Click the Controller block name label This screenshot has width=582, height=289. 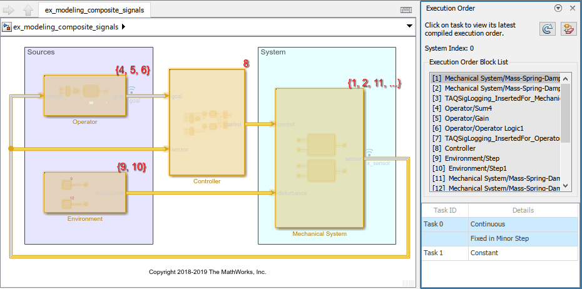(x=207, y=181)
